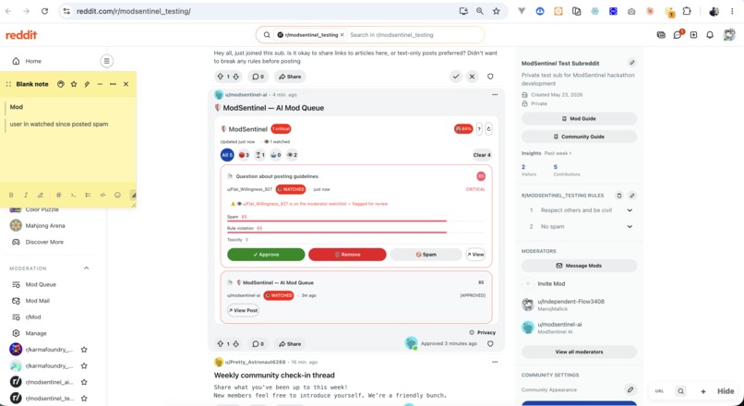
Task: Favorite r/modsentinel_te... with its star
Action: pyautogui.click(x=84, y=399)
